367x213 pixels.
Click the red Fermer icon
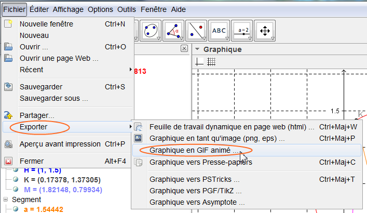pyautogui.click(x=8, y=161)
